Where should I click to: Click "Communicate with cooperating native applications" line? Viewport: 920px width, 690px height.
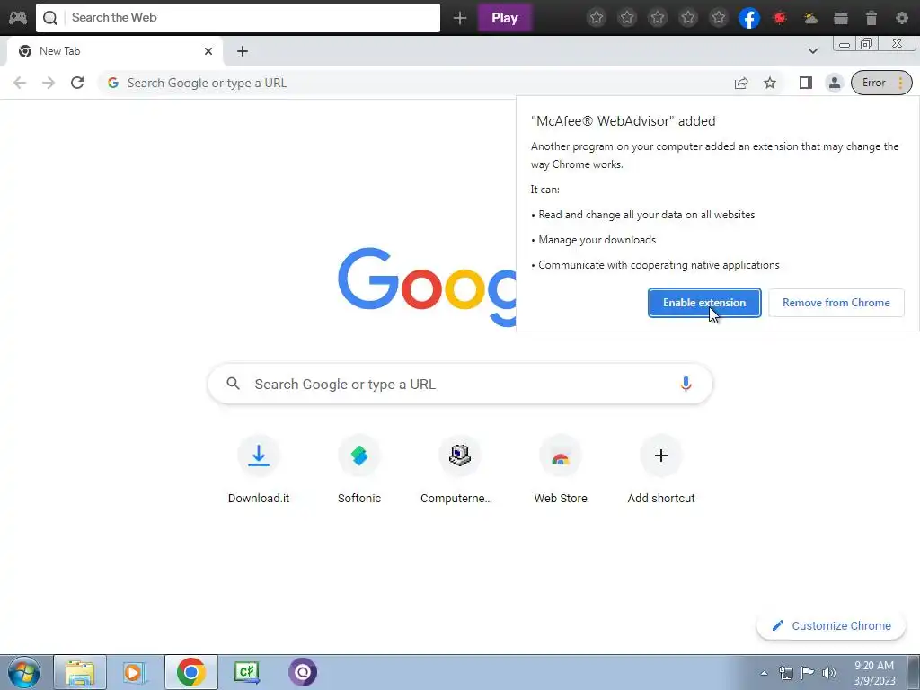pos(655,265)
